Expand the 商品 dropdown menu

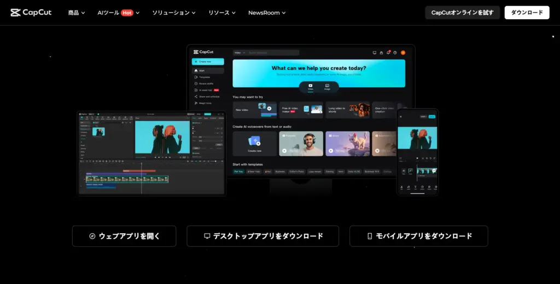(77, 13)
